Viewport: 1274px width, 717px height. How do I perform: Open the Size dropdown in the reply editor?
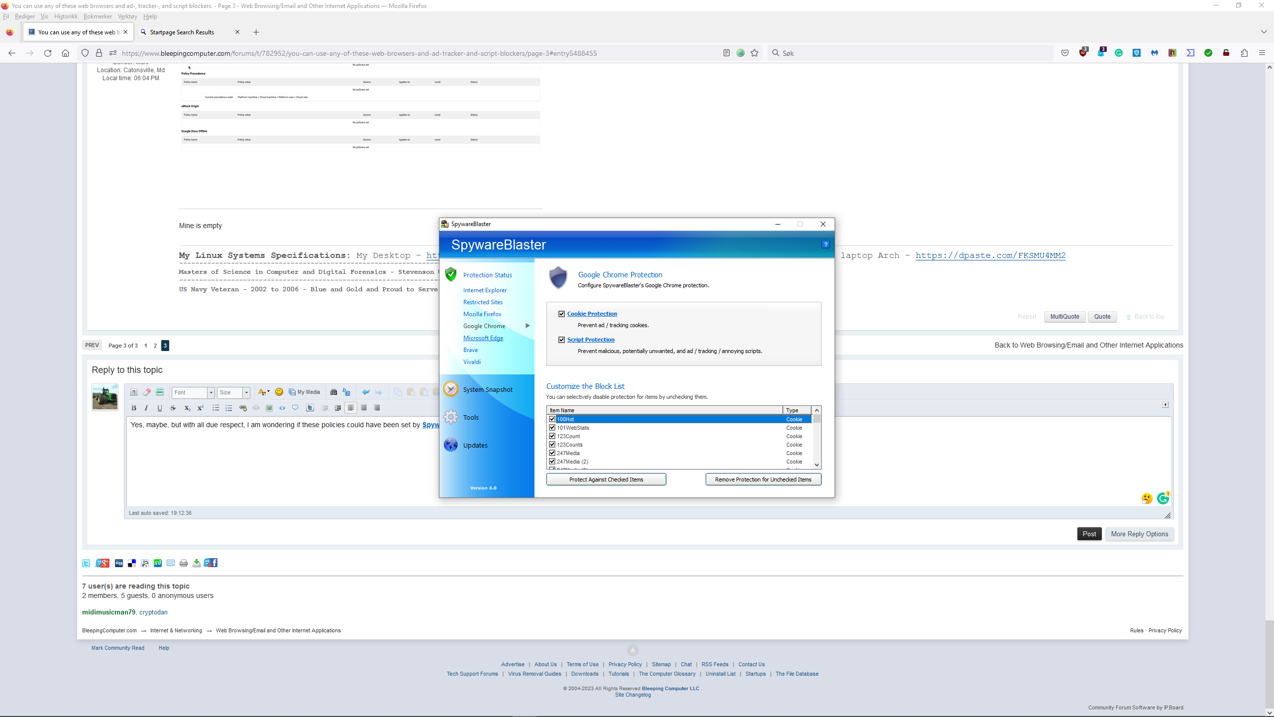point(233,392)
